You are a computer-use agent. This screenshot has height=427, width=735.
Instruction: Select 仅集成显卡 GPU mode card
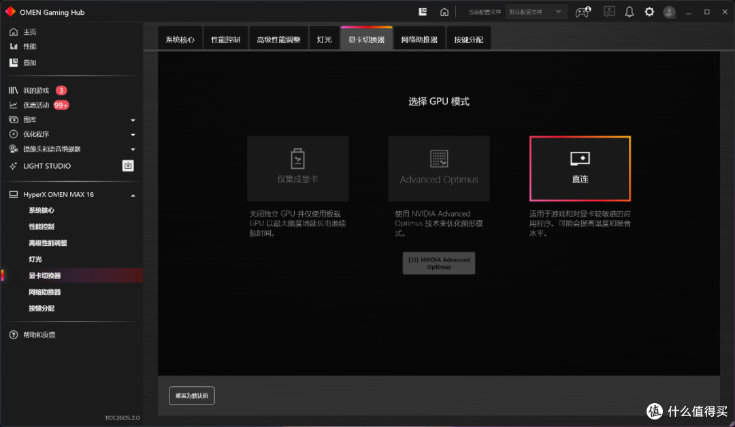tap(297, 168)
